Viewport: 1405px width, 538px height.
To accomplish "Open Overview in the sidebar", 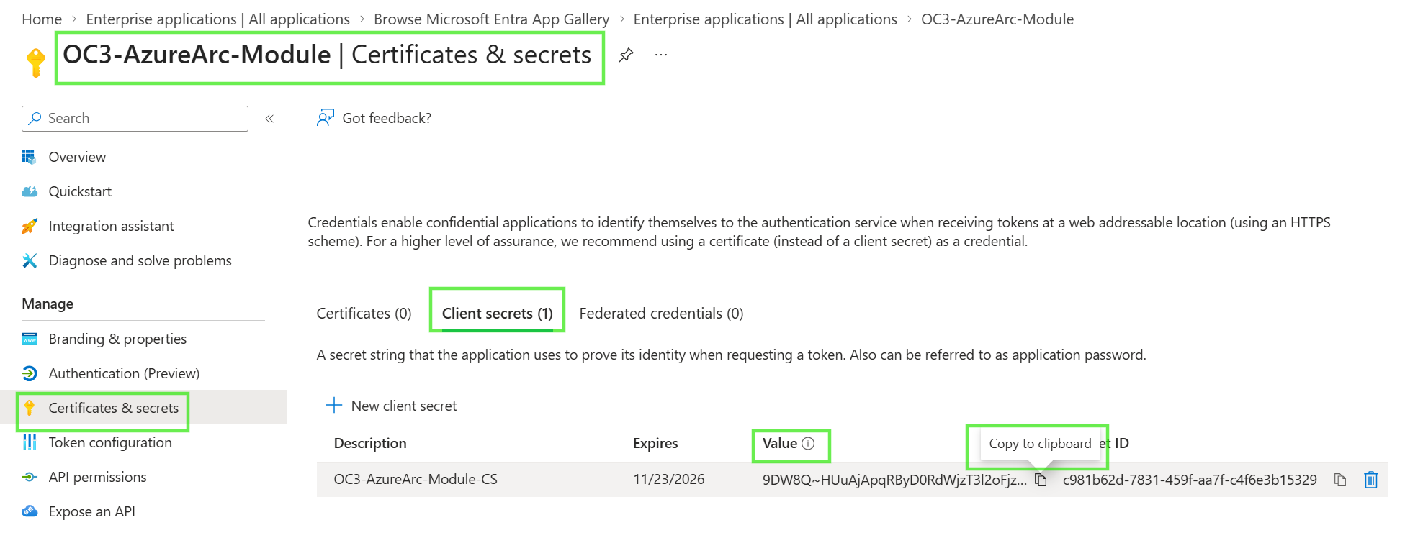I will (x=76, y=157).
